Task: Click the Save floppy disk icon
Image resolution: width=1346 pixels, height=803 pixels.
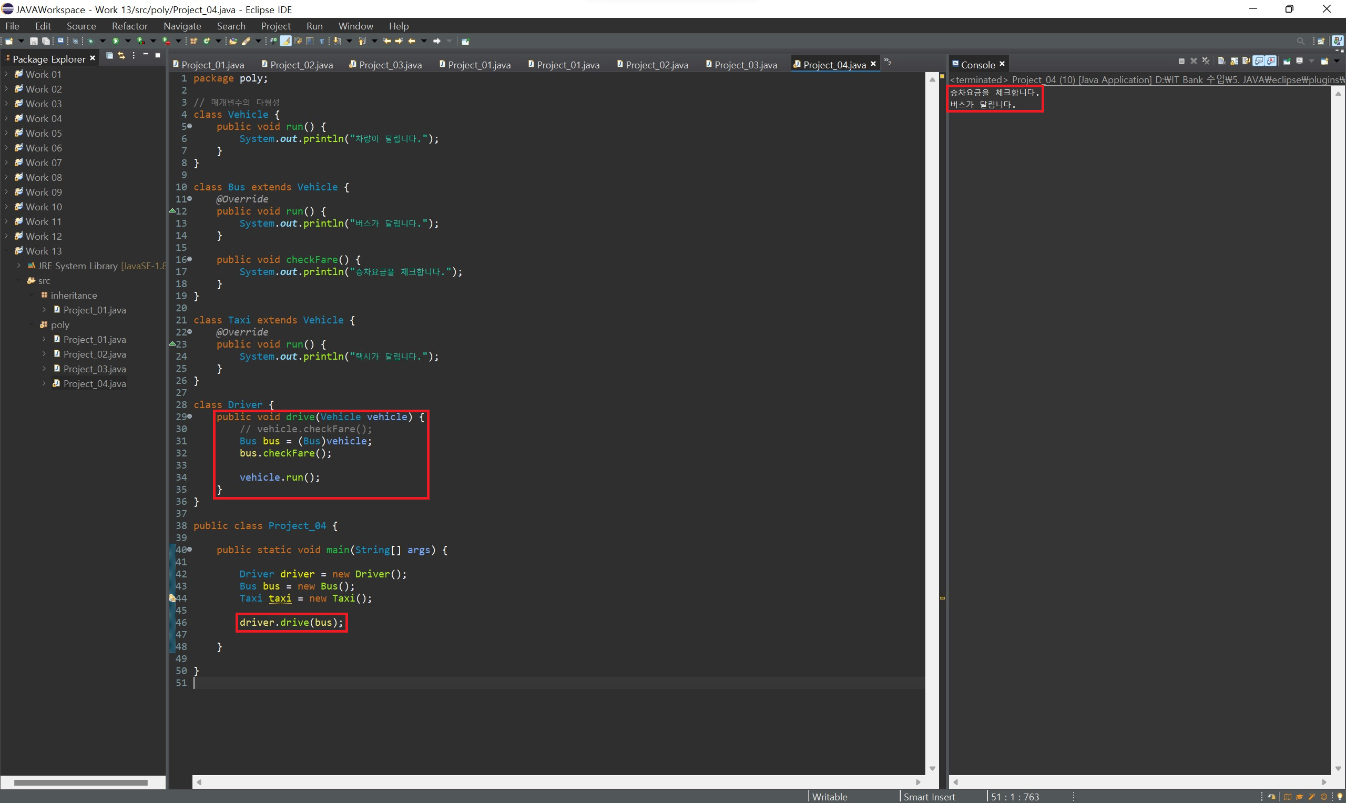Action: [x=34, y=41]
